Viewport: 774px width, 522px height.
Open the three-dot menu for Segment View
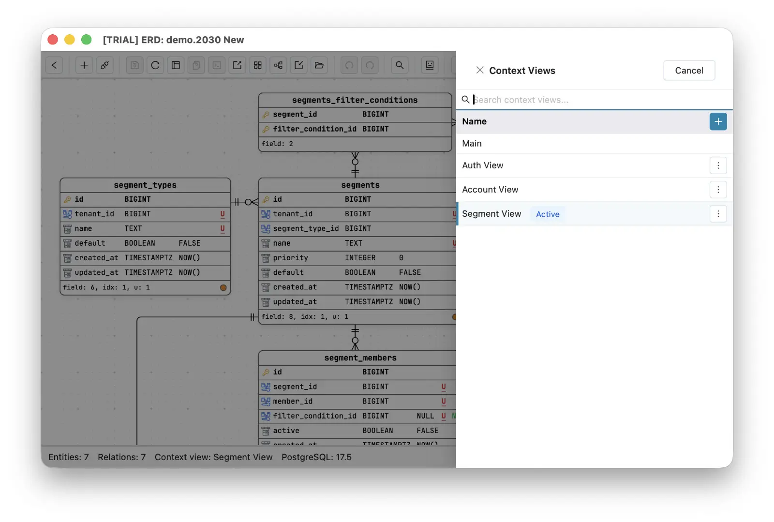(x=718, y=214)
